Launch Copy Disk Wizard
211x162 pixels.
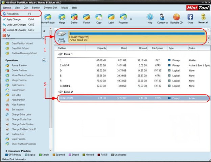20,48
